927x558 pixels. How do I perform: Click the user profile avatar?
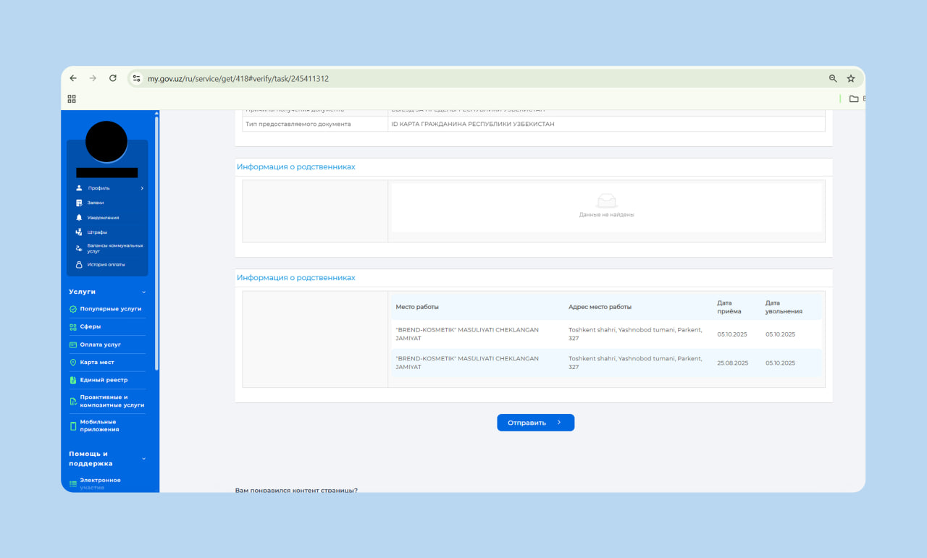(106, 142)
